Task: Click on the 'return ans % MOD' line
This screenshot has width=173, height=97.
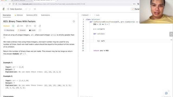Action: pyautogui.click(x=101, y=51)
